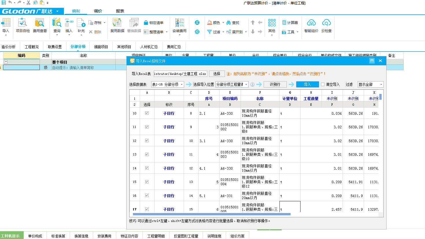Open the 人材机汇总 tab
Image resolution: width=425 pixels, height=239 pixels.
149,47
